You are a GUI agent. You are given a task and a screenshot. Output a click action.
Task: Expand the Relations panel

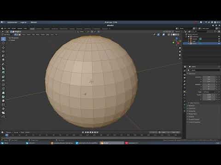191,106
